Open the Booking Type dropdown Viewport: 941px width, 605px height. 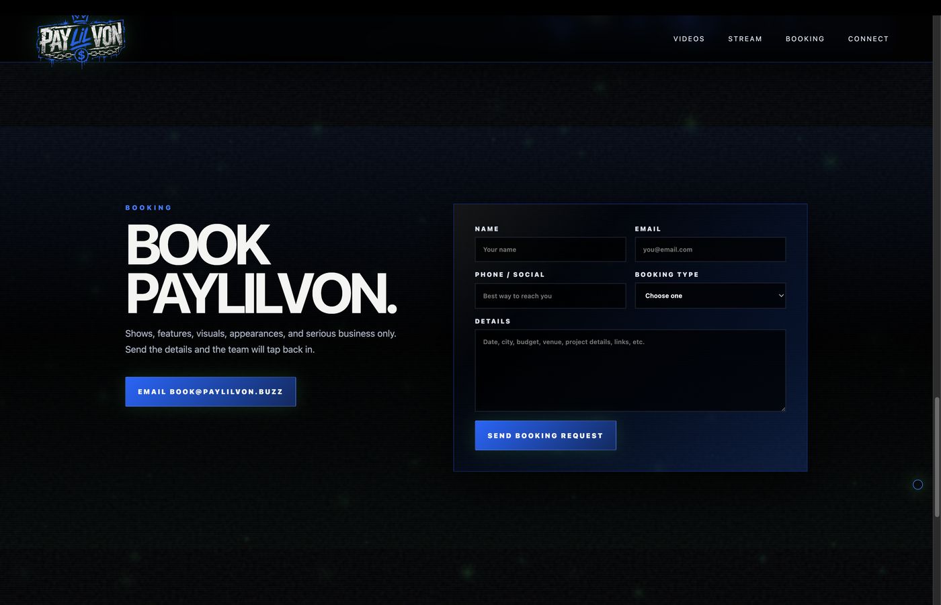710,296
